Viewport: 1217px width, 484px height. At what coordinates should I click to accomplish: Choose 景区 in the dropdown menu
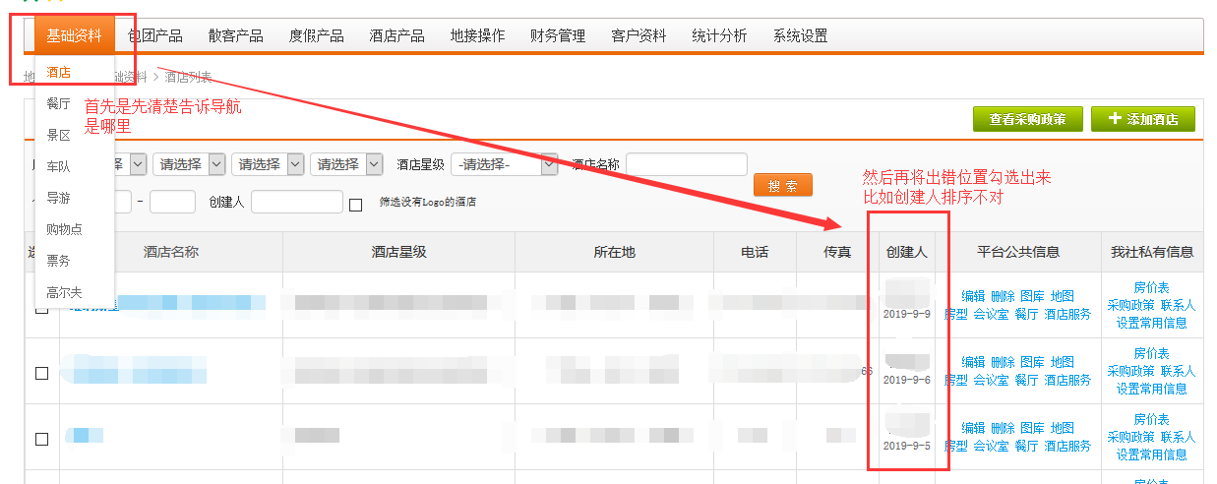58,135
